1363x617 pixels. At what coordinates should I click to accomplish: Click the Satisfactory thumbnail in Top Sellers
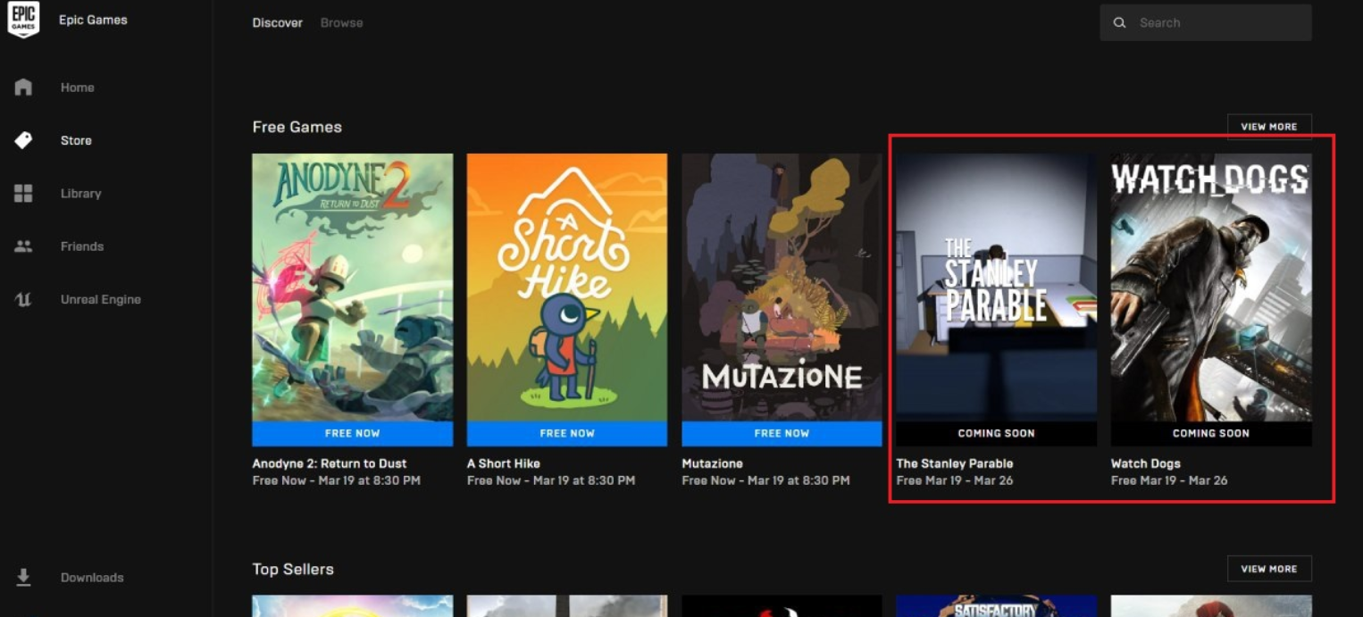(x=996, y=606)
